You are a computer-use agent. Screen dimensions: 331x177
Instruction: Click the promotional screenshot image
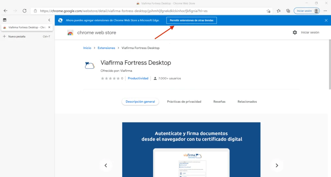191,150
